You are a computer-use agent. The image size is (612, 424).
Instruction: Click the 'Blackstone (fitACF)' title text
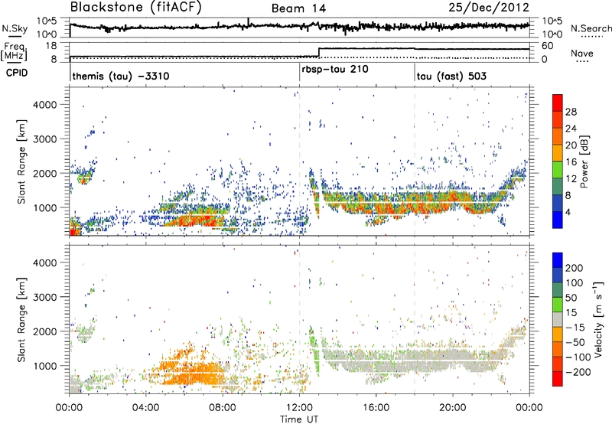click(135, 7)
